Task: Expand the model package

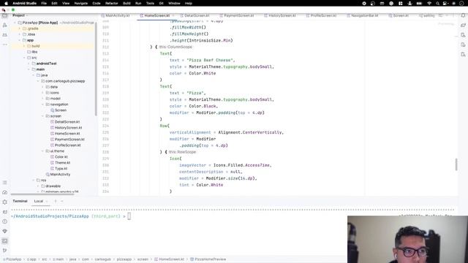Action: click(x=42, y=99)
